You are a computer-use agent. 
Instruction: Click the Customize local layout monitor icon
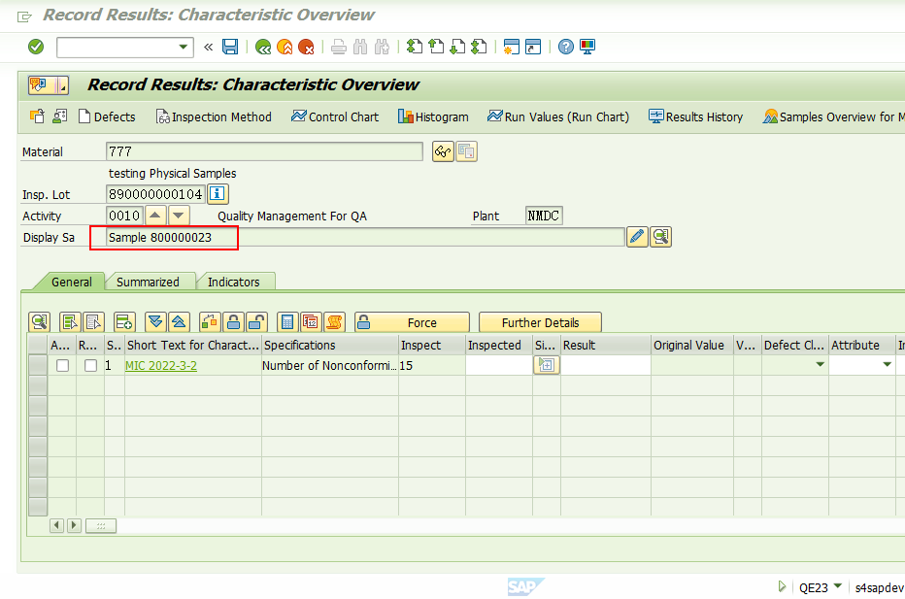(587, 47)
